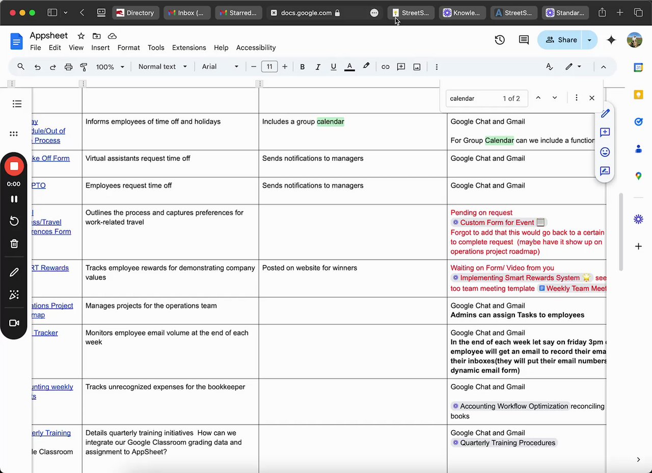This screenshot has width=652, height=473.
Task: Toggle underline formatting
Action: click(334, 67)
